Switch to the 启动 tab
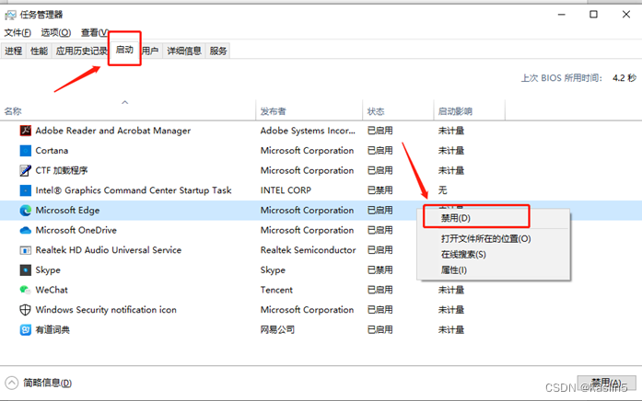The width and height of the screenshot is (642, 401). point(124,50)
